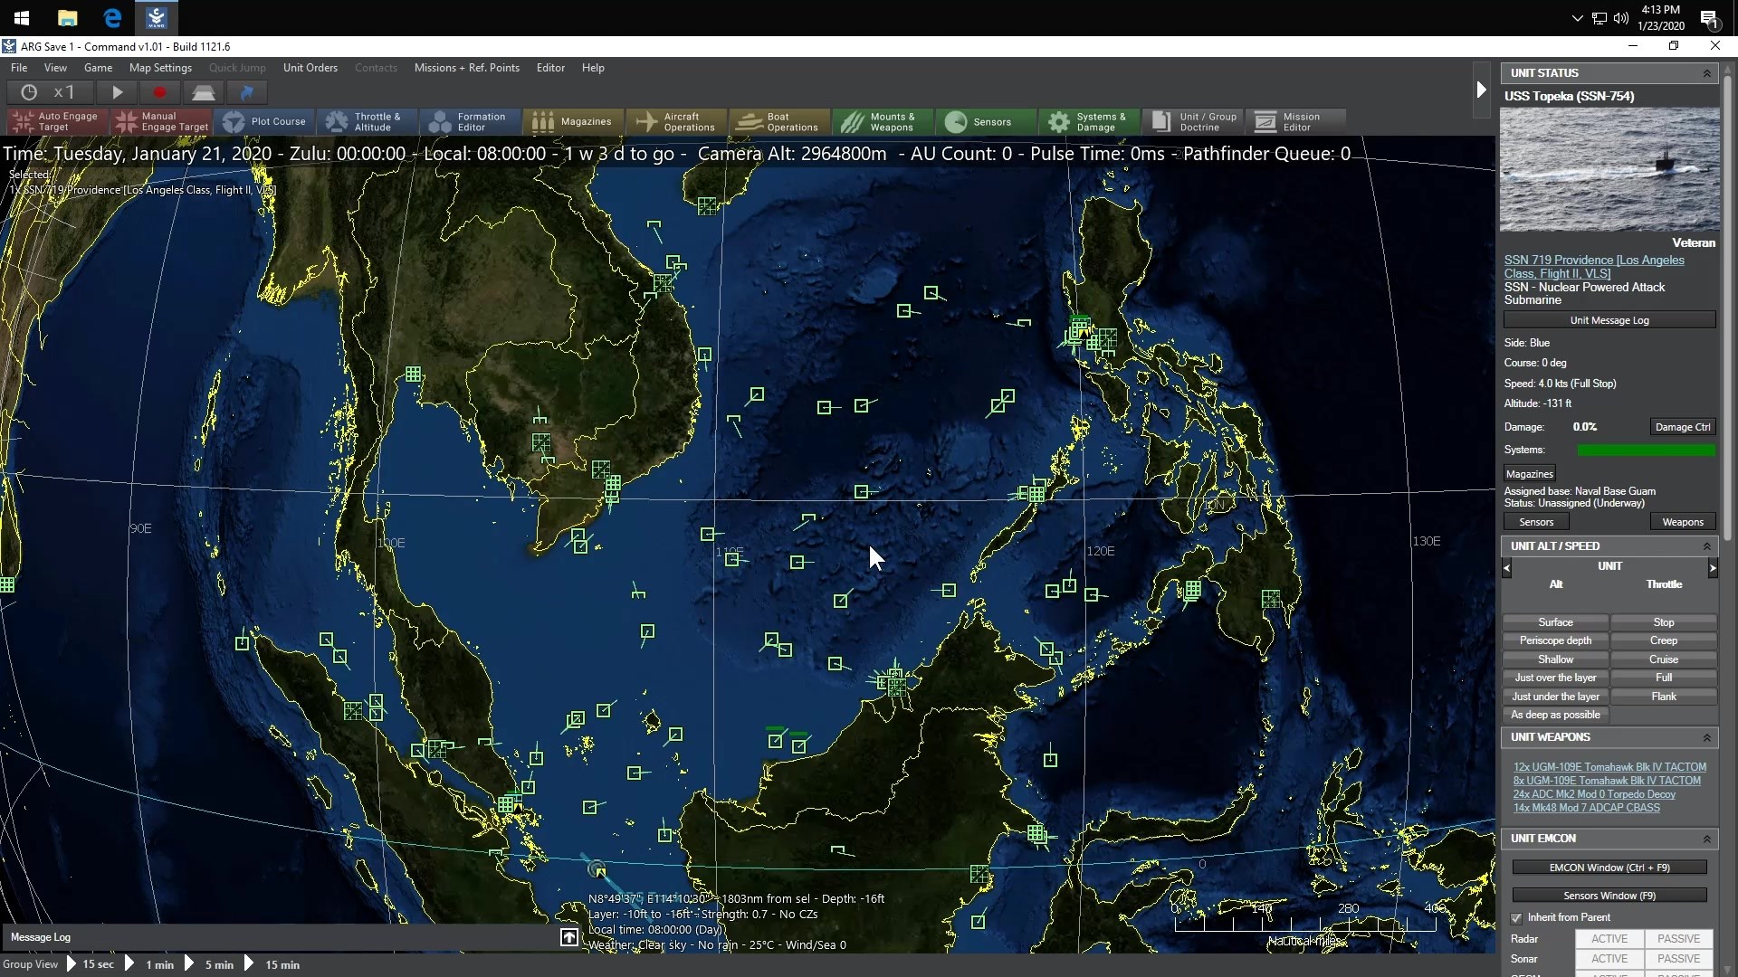Open Microsoft Edge from taskbar
The image size is (1738, 977).
point(112,18)
